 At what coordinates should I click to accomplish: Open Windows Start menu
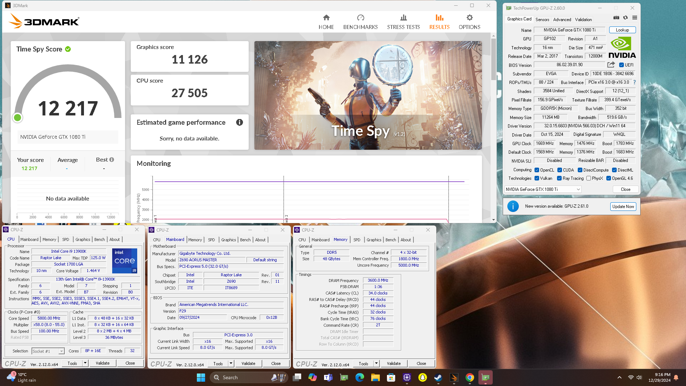coord(201,377)
